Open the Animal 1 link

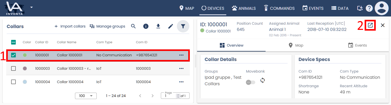(277, 30)
